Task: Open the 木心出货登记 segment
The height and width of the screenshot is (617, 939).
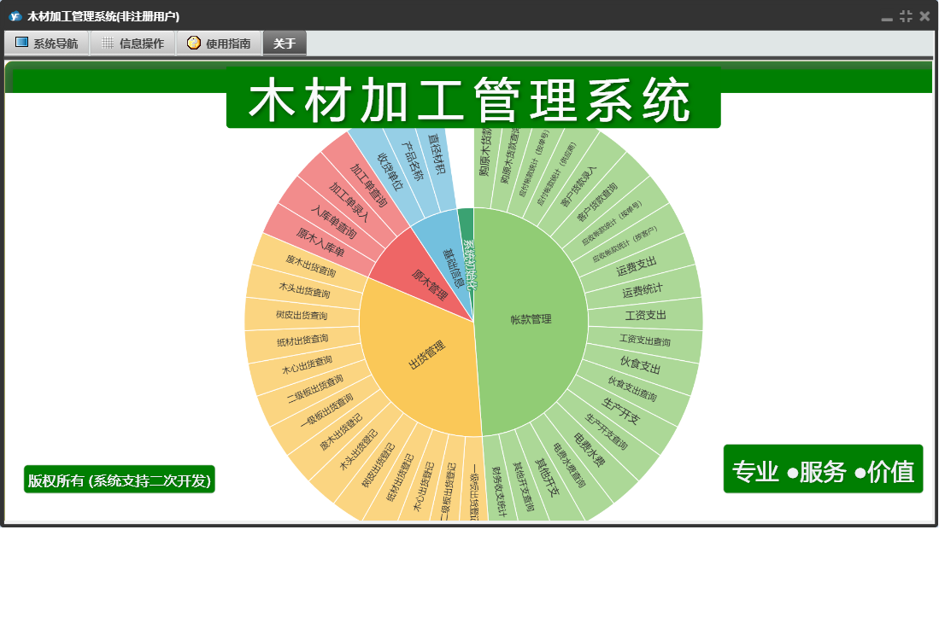Action: (424, 486)
